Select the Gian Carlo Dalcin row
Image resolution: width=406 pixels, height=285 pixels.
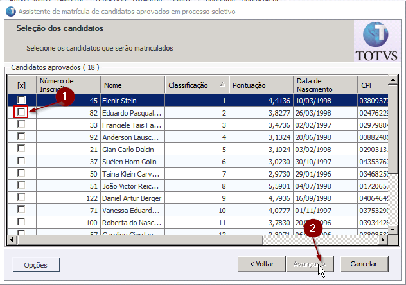point(132,149)
